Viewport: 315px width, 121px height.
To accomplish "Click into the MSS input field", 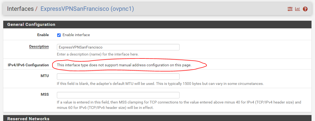I will pyautogui.click(x=118, y=95).
